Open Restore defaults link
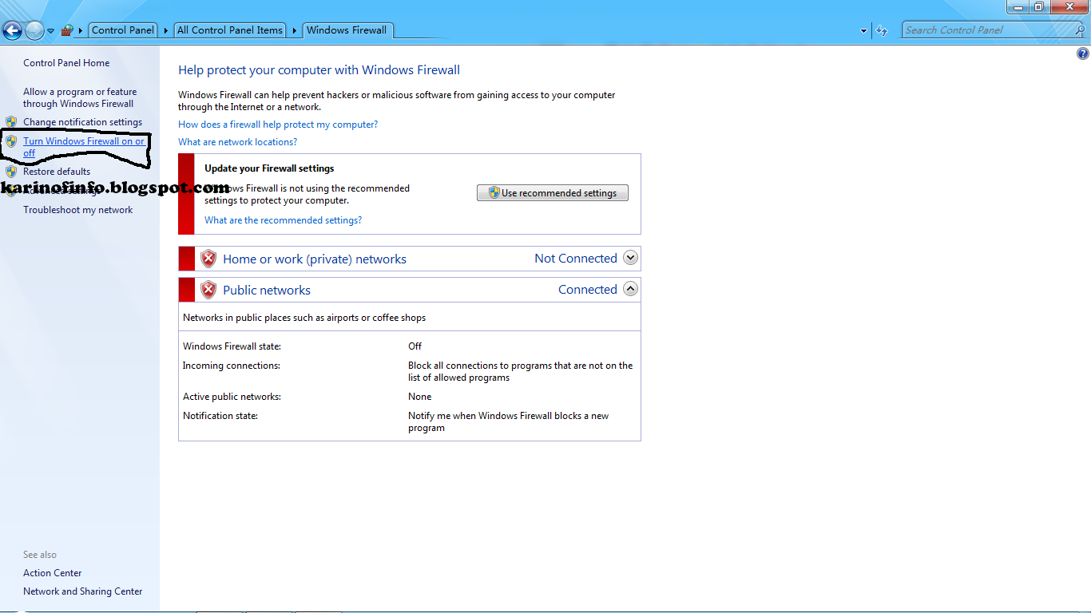This screenshot has height=613, width=1091. click(57, 172)
